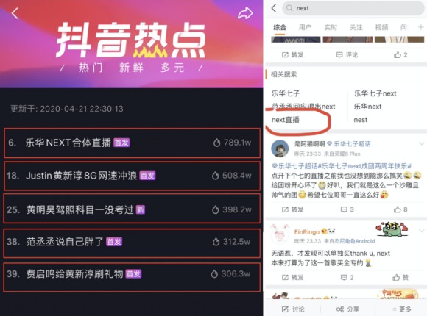The height and width of the screenshot is (316, 427).
Task: Repost the EinRingo post via 转发
Action: pos(292,277)
